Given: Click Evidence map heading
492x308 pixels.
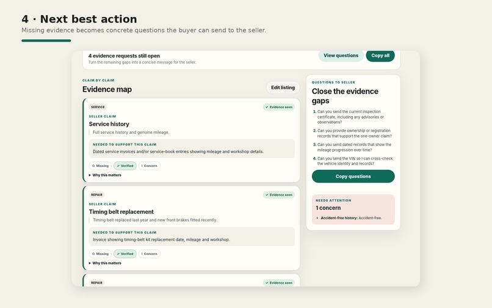Looking at the screenshot, I should point(107,89).
